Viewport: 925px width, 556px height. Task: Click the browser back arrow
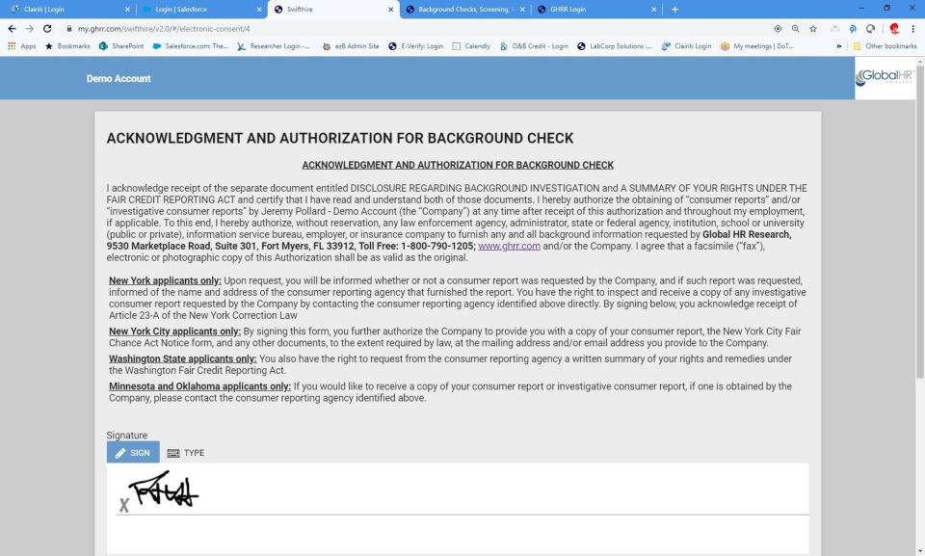12,28
